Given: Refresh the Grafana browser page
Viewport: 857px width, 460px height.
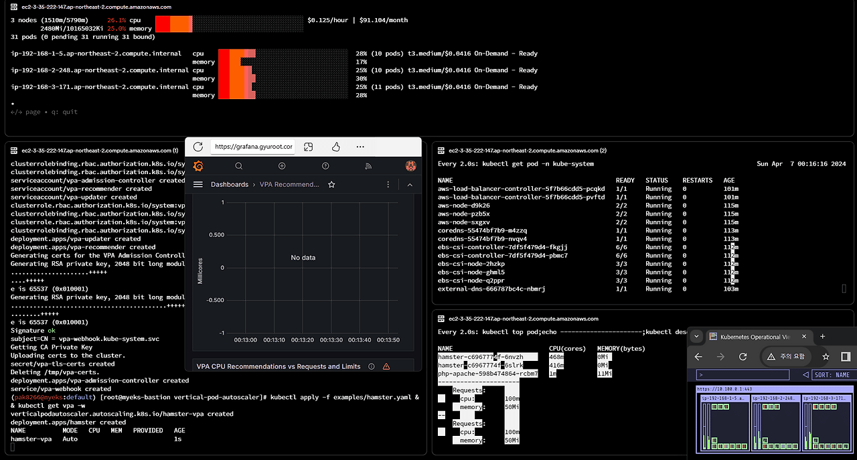Looking at the screenshot, I should click(x=198, y=147).
